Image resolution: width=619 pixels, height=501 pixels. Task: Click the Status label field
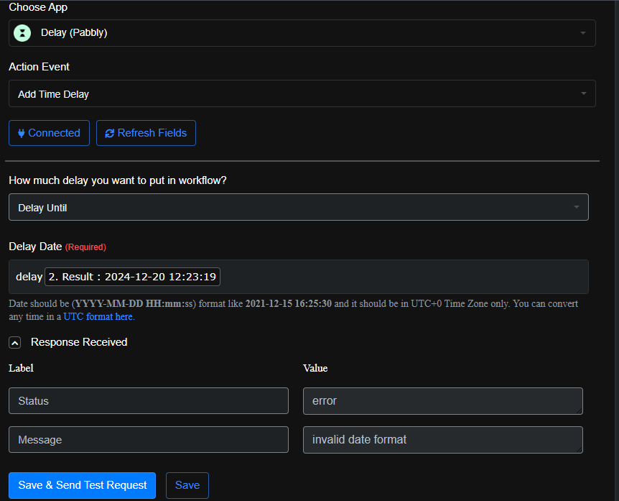click(148, 401)
